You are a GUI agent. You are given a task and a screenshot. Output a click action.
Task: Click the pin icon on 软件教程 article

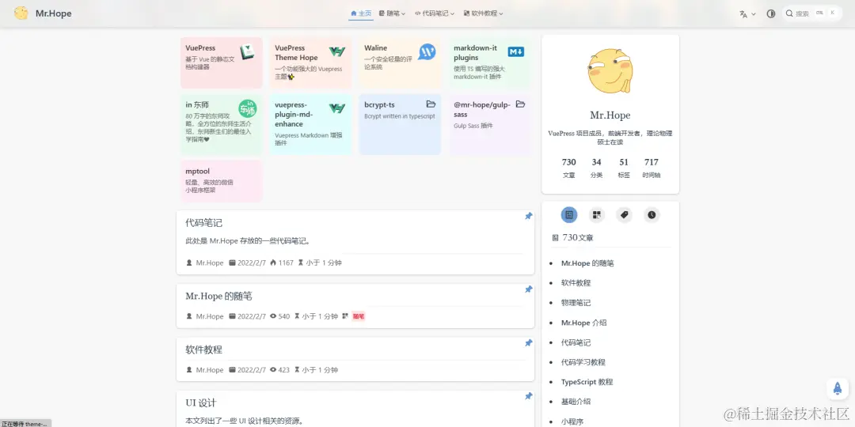(x=528, y=342)
